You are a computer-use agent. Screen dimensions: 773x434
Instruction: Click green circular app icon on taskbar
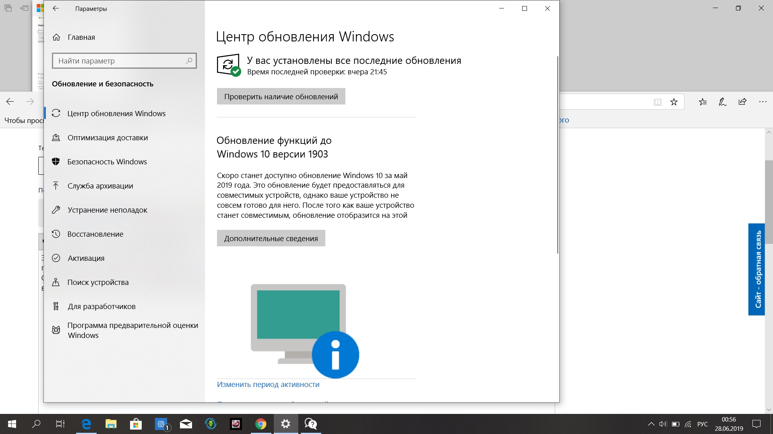click(211, 424)
